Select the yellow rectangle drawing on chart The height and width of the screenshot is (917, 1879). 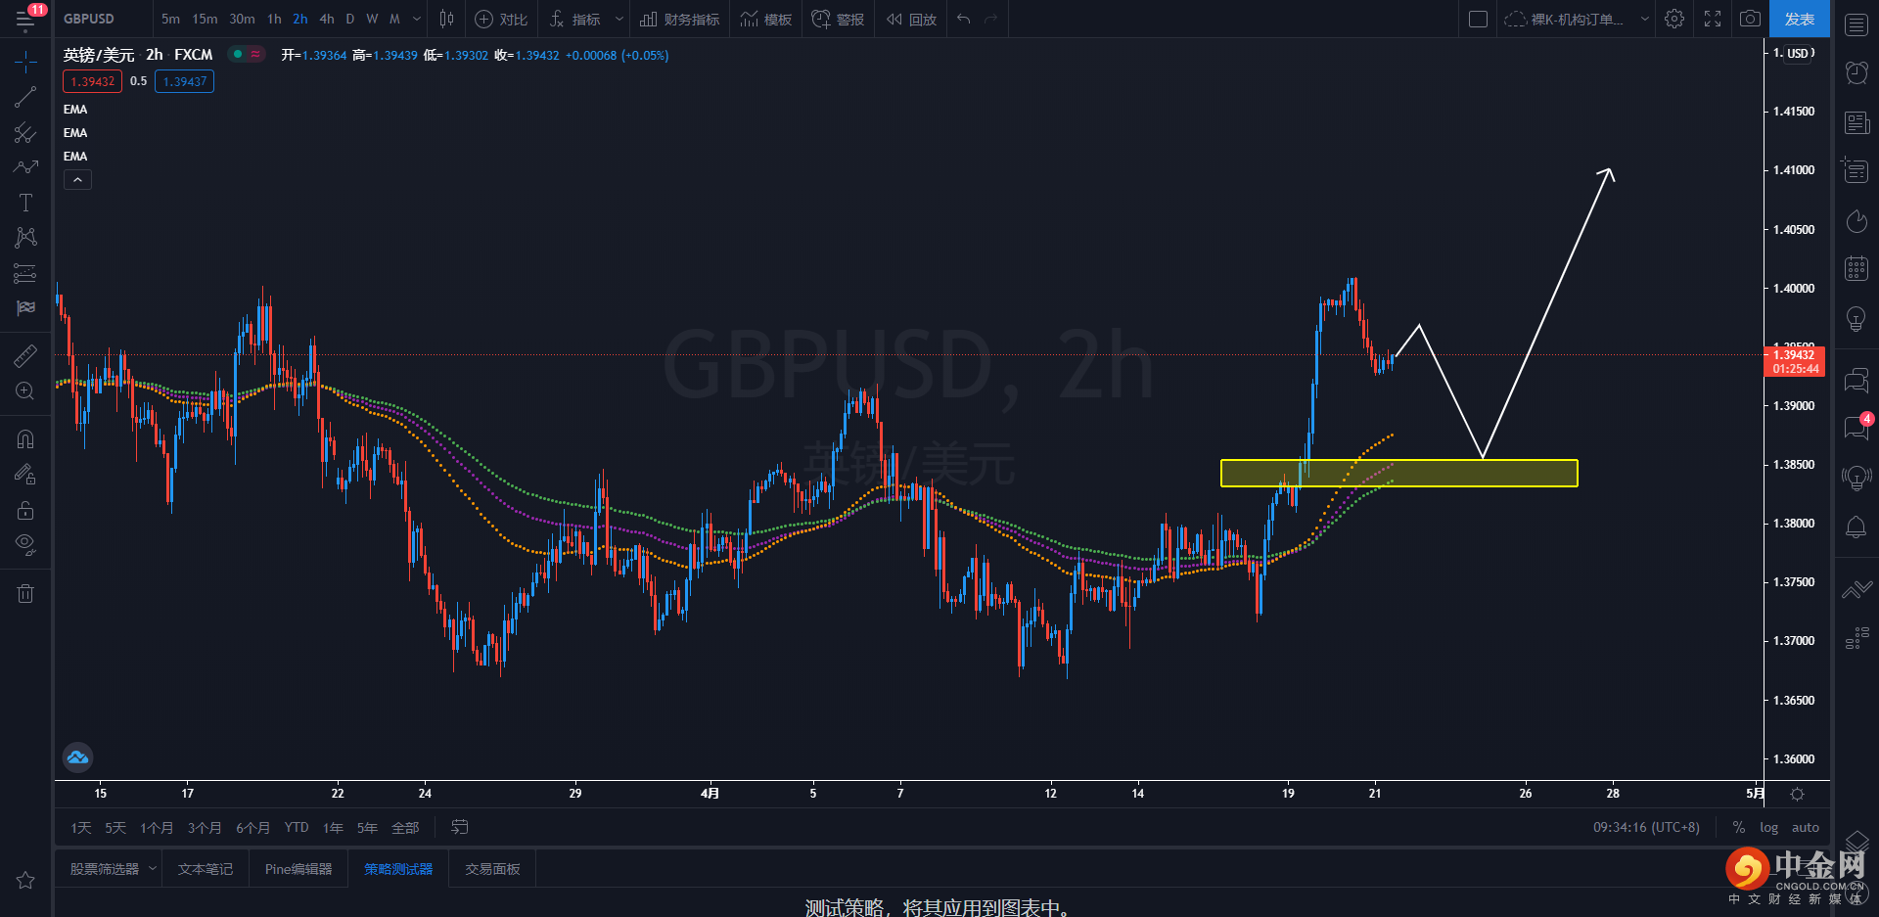tap(1398, 473)
